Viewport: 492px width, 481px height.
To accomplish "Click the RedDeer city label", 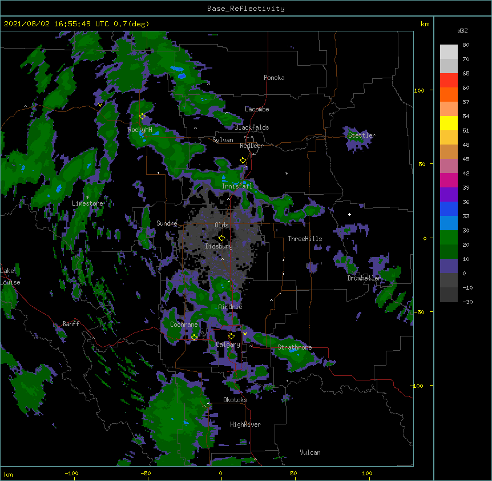I will [251, 146].
